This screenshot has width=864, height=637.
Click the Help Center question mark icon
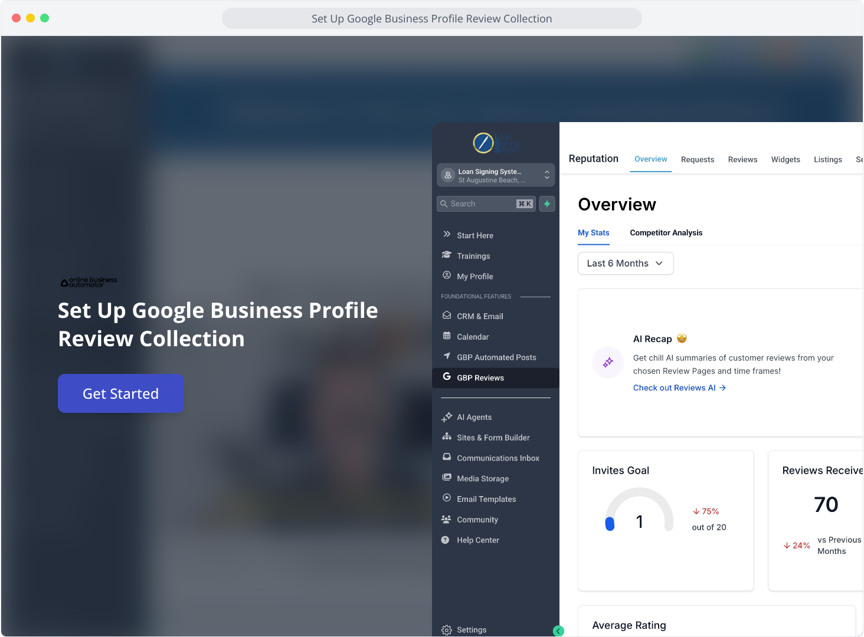(446, 540)
